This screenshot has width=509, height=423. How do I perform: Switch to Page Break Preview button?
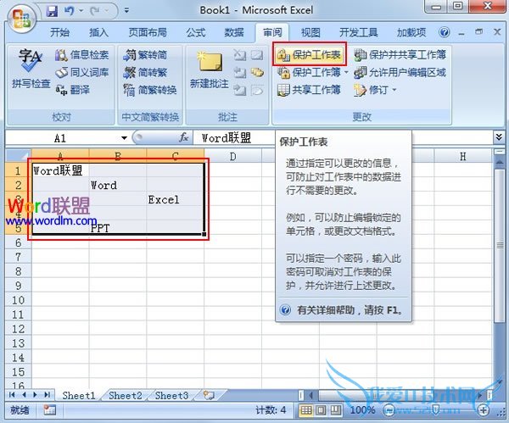coord(336,410)
